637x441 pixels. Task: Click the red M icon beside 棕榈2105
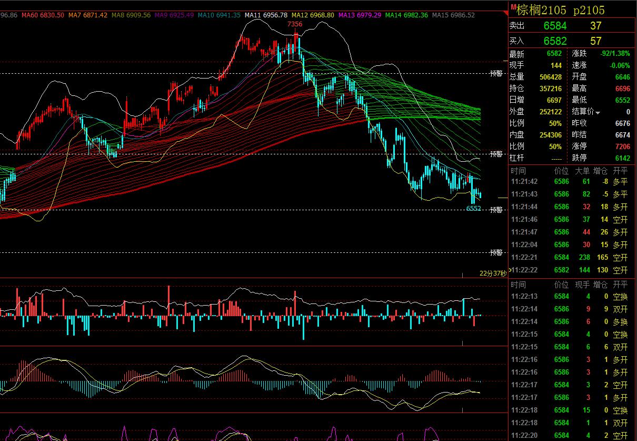click(513, 6)
